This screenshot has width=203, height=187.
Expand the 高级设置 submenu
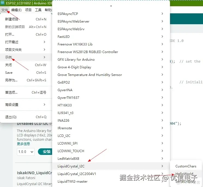26,105
